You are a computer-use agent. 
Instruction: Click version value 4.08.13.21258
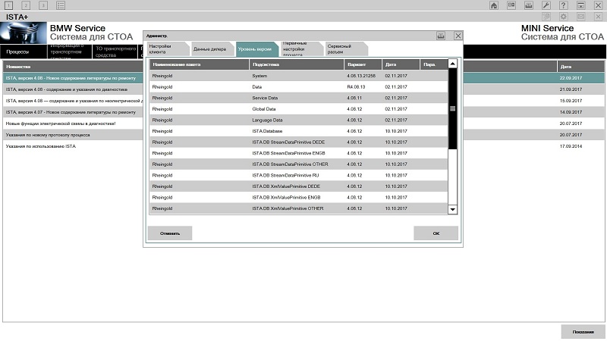point(361,76)
